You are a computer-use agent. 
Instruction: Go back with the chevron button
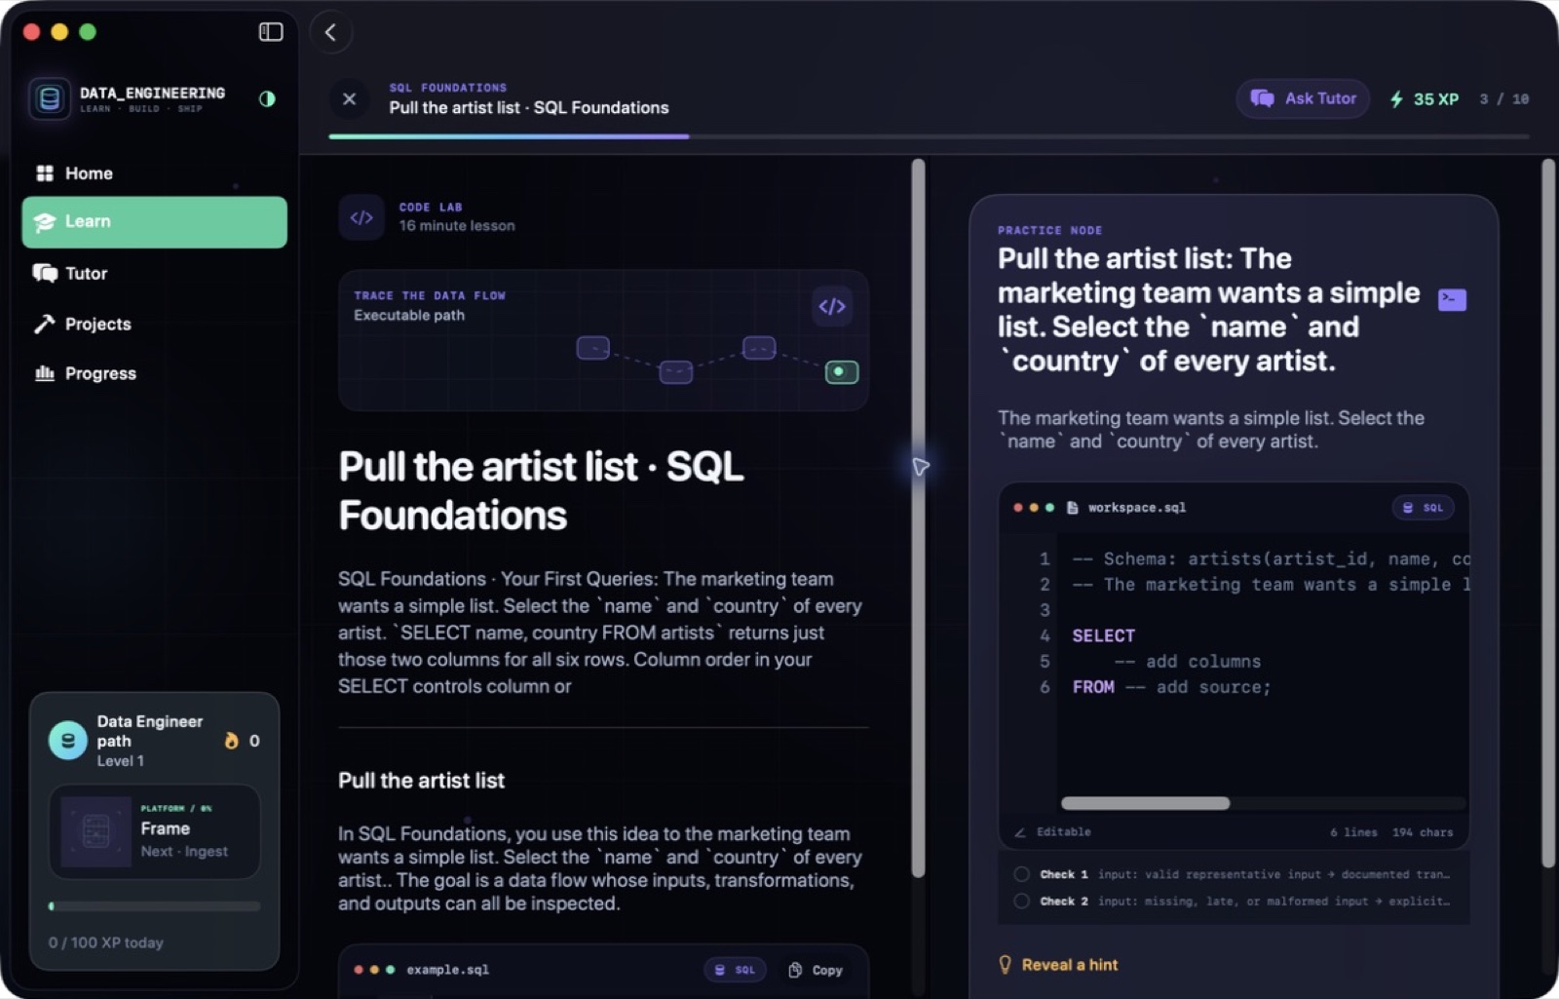click(331, 32)
